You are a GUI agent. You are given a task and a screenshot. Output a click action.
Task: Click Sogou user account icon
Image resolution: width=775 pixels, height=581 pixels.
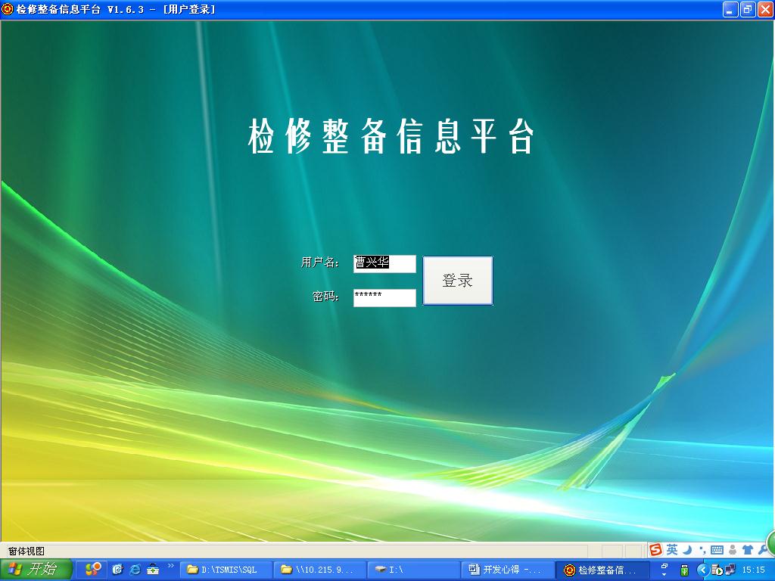pyautogui.click(x=733, y=550)
